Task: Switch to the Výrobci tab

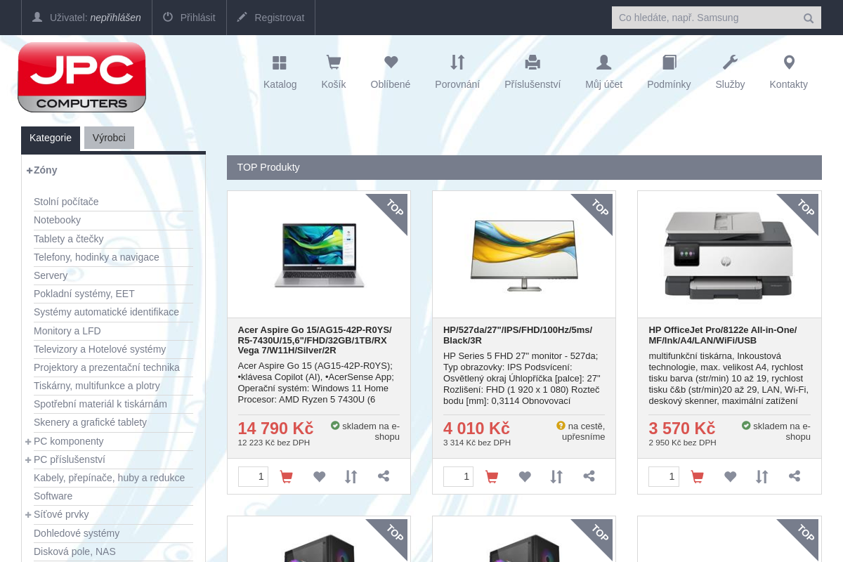Action: pos(109,138)
